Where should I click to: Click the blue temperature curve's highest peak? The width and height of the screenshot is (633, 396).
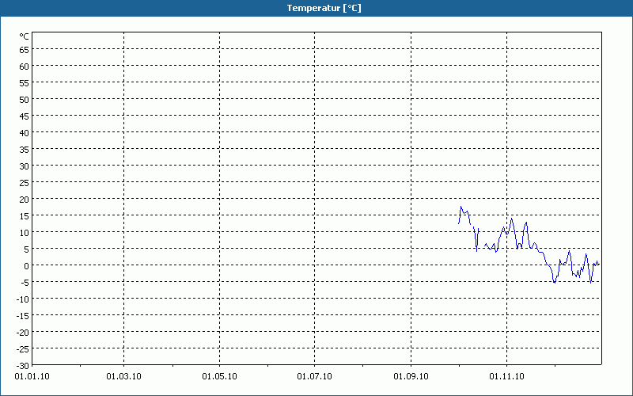(461, 207)
